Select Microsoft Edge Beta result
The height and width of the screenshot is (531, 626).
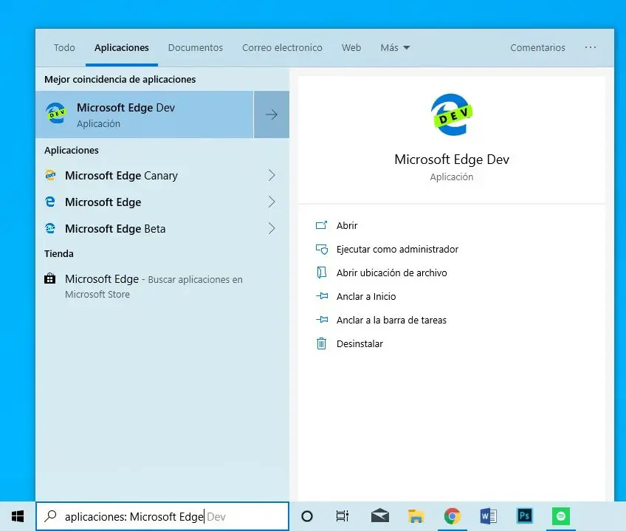pyautogui.click(x=162, y=228)
